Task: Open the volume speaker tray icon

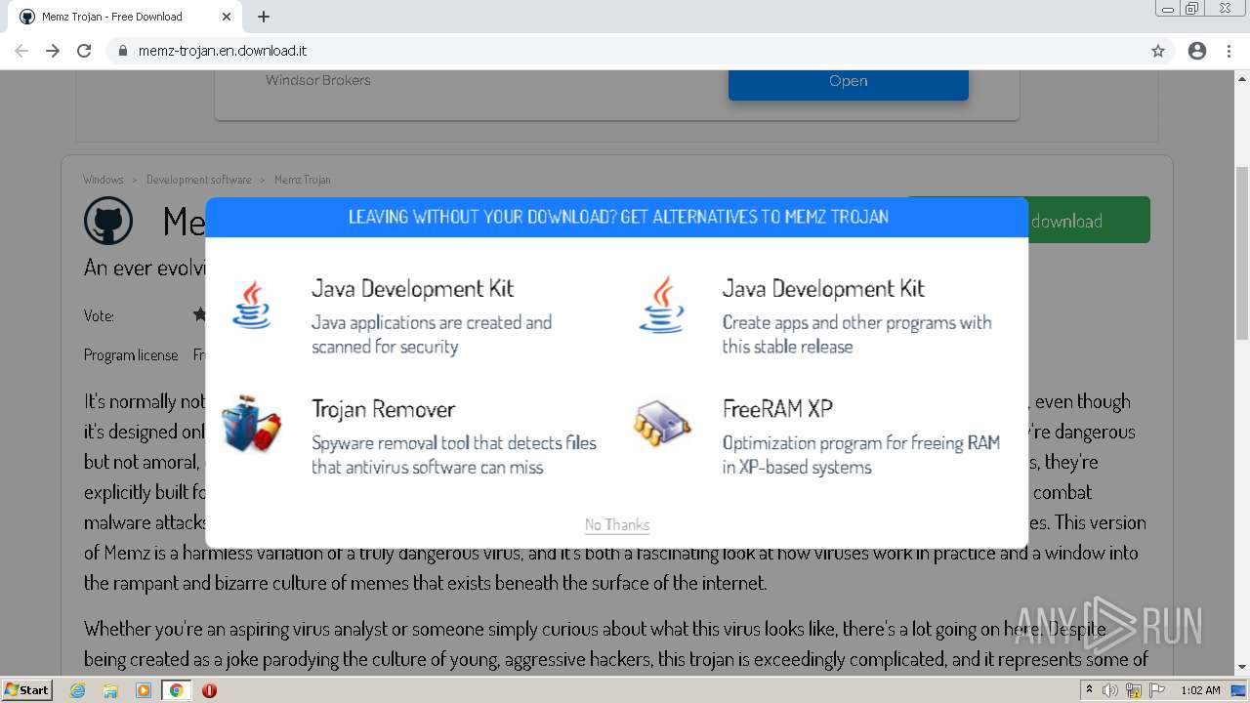Action: coord(1110,690)
